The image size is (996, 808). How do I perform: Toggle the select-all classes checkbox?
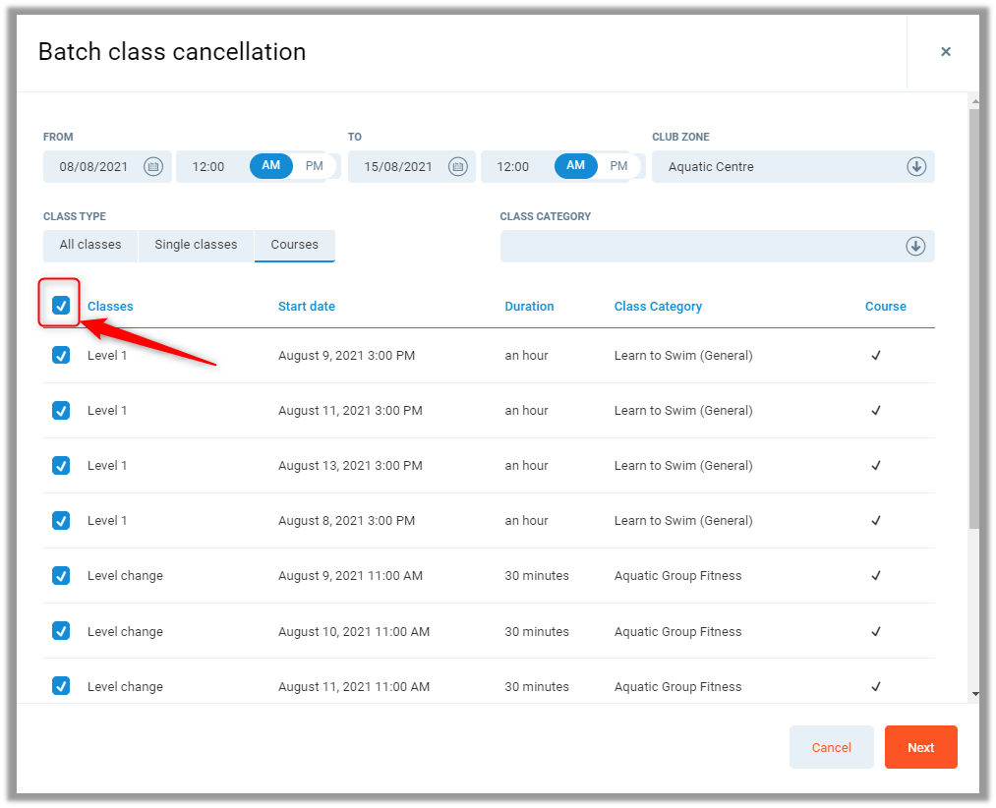(x=61, y=306)
